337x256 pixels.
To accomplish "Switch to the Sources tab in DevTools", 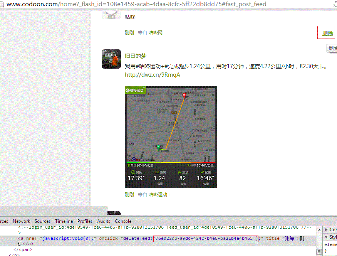I will coord(42,221).
